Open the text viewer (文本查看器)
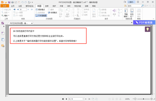This screenshot has height=101, width=156. (41, 16)
